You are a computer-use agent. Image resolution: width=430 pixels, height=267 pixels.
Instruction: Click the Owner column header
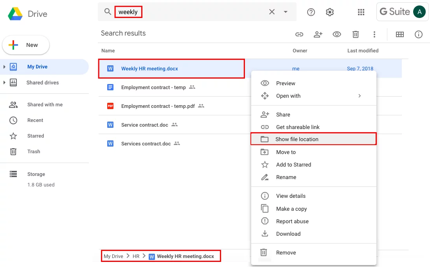(x=300, y=50)
